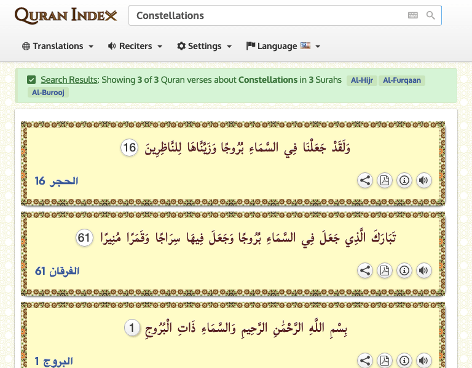Play recitation of Al-Furqaan verse 61

point(423,270)
